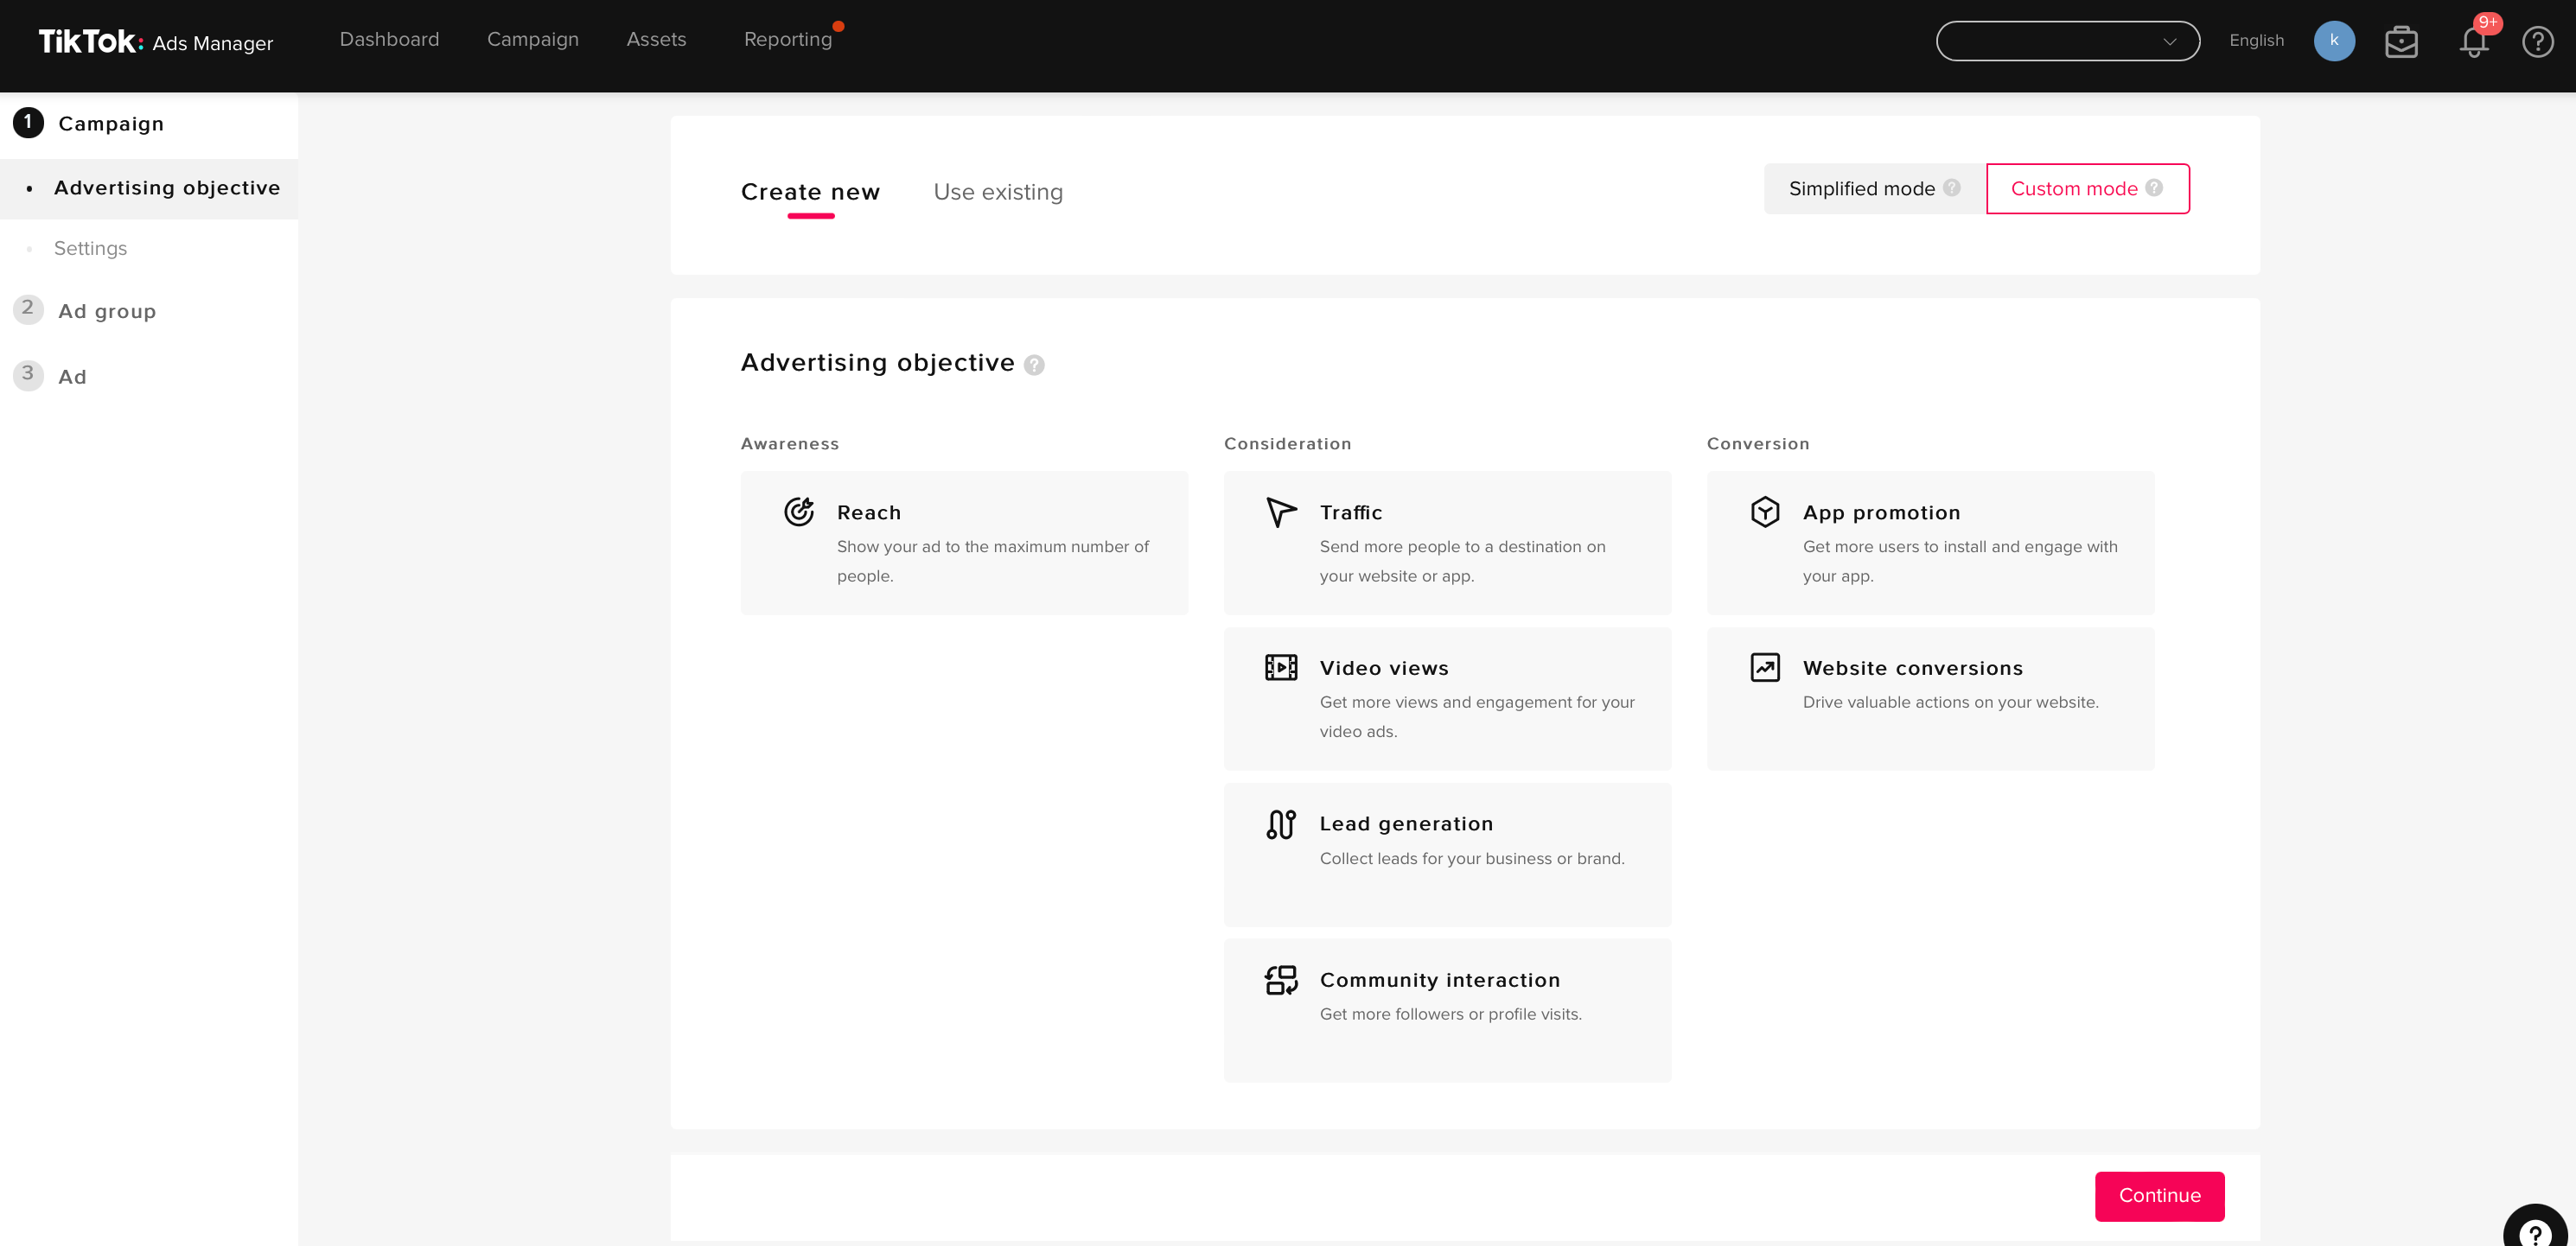The image size is (2576, 1246).
Task: Click the red dot on Reporting
Action: point(838,26)
